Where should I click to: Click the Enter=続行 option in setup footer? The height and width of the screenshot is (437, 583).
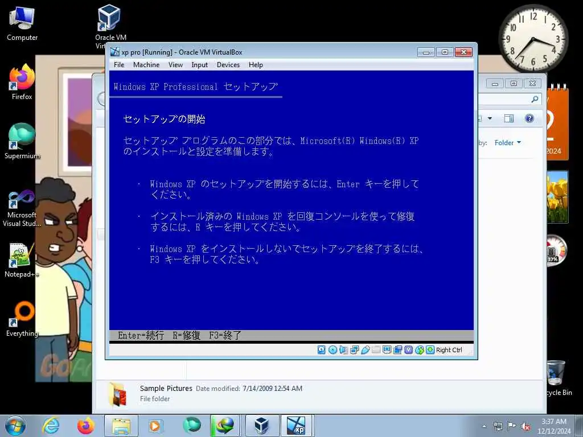pos(141,336)
